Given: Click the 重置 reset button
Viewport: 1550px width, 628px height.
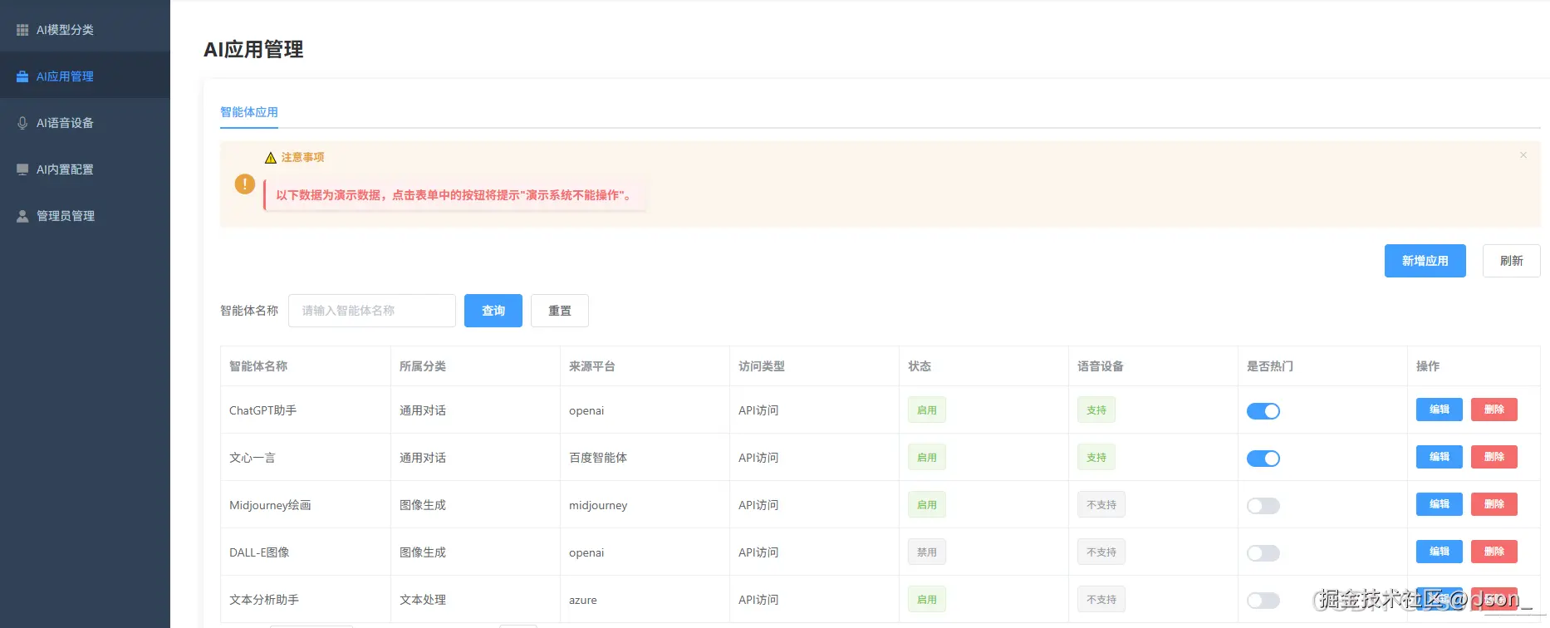Looking at the screenshot, I should tap(560, 311).
